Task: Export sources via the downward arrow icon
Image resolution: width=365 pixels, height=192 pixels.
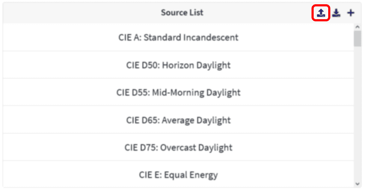Action: (x=336, y=13)
